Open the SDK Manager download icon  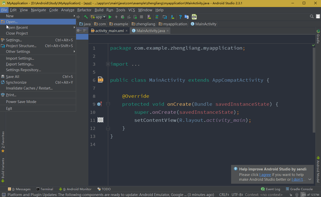click(173, 17)
